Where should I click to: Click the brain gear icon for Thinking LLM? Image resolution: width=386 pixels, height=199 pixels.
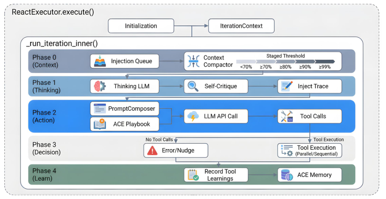pos(100,86)
